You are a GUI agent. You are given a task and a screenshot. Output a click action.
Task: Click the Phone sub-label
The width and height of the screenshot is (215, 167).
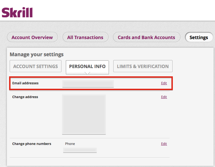(70, 144)
